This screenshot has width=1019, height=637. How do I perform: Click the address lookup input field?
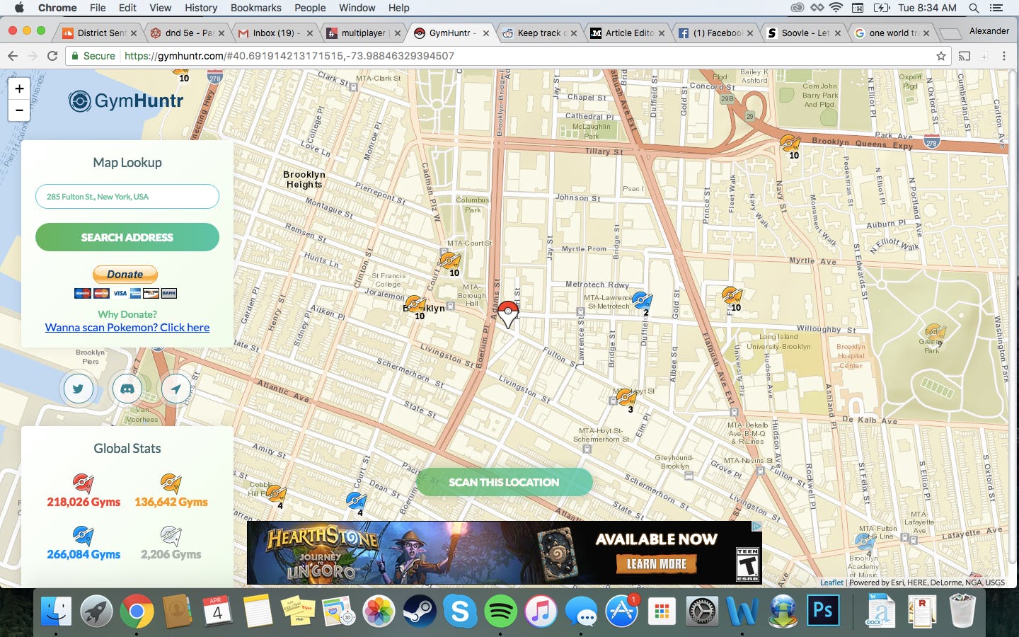tap(127, 197)
